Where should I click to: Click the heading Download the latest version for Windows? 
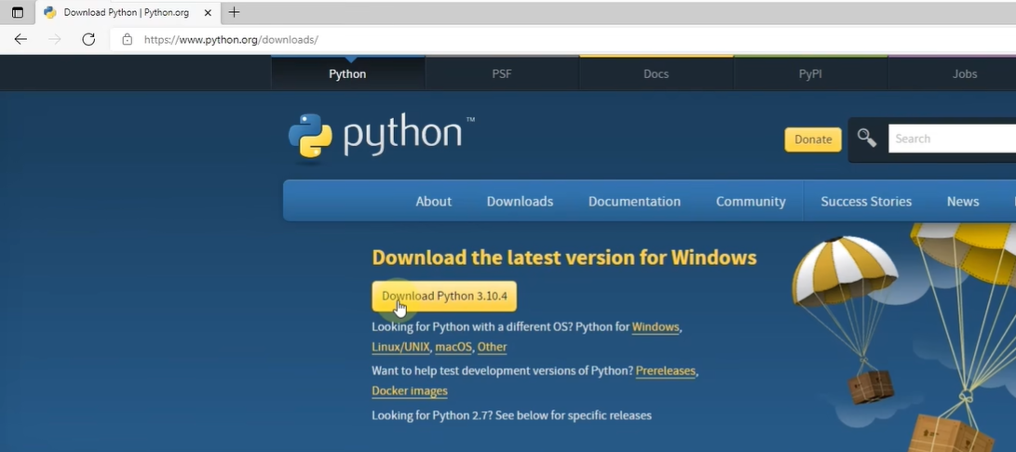[x=564, y=257]
